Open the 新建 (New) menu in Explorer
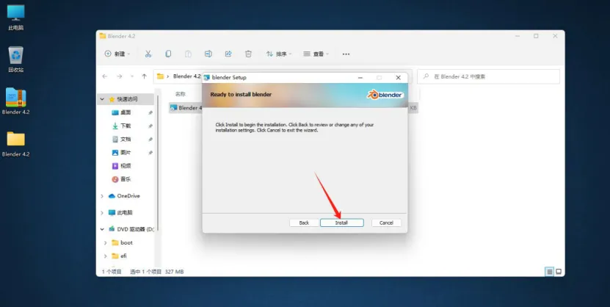The height and width of the screenshot is (307, 610). pos(117,54)
